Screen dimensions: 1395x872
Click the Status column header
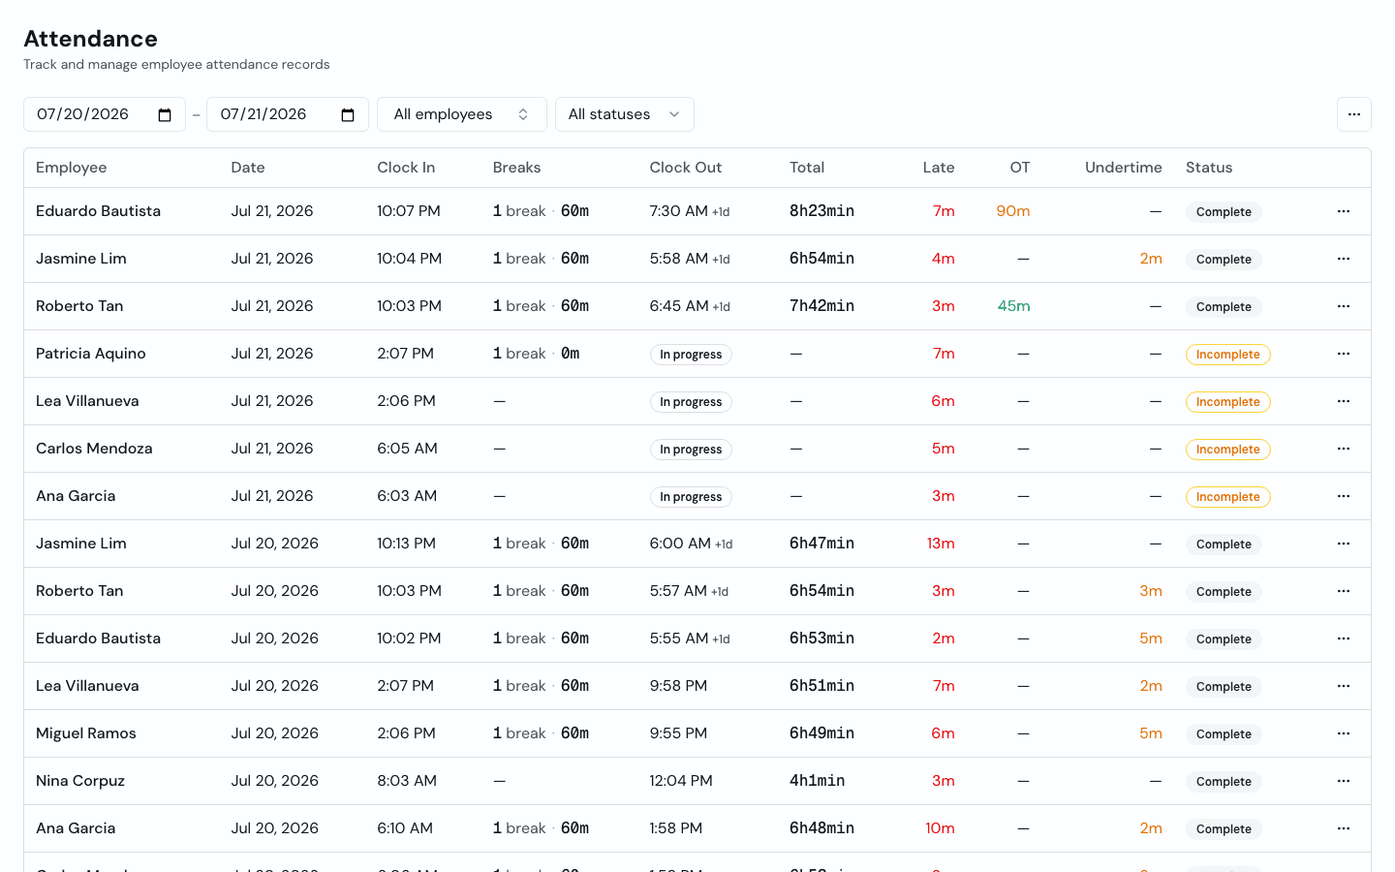[x=1209, y=168]
